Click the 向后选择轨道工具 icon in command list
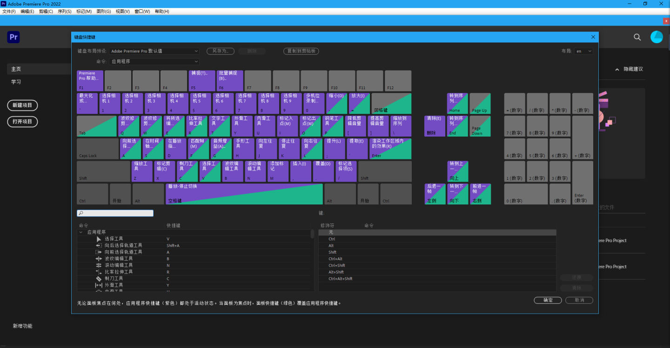The height and width of the screenshot is (348, 670). pyautogui.click(x=99, y=245)
